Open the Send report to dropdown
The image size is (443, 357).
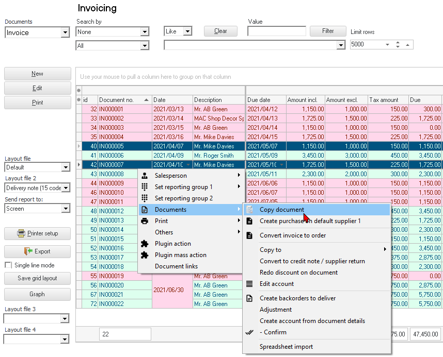pos(65,209)
